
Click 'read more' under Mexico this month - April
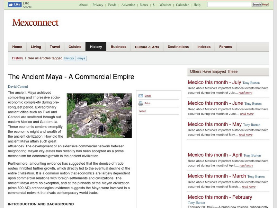(x=246, y=166)
